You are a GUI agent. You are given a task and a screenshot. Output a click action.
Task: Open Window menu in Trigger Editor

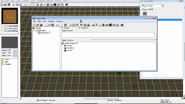point(60,21)
